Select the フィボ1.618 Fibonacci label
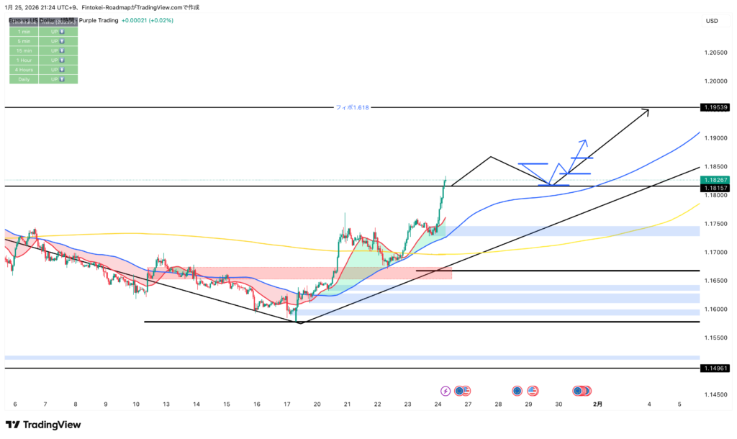The height and width of the screenshot is (439, 737). click(x=352, y=107)
